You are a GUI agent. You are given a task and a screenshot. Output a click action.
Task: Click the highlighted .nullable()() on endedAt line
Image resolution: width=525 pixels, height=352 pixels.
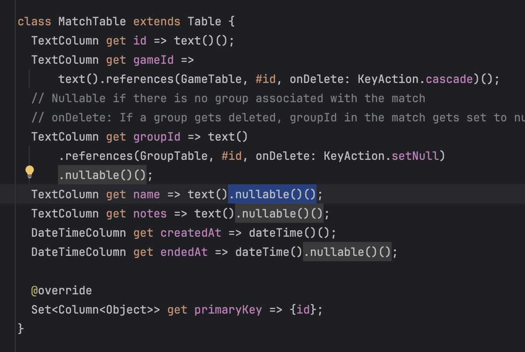click(x=347, y=252)
